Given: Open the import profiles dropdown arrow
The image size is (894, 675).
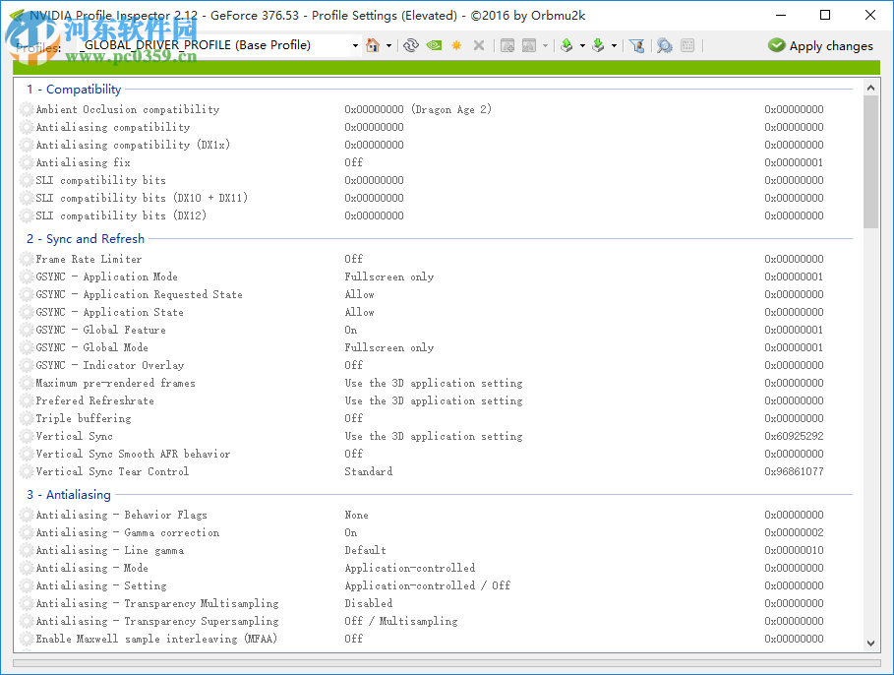Looking at the screenshot, I should coord(614,45).
